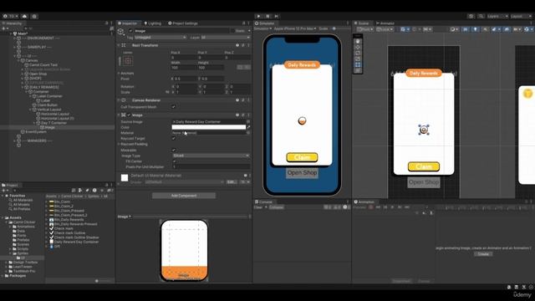Open the cloud services icon in top toolbar

[x=24, y=16]
